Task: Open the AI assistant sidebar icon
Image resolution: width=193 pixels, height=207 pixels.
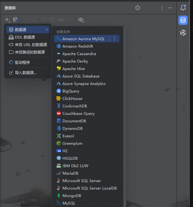Action: 183,33
